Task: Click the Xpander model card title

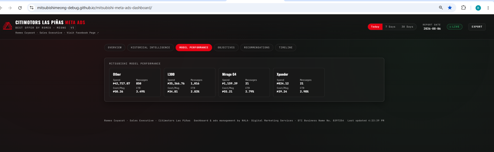Action: (x=282, y=74)
